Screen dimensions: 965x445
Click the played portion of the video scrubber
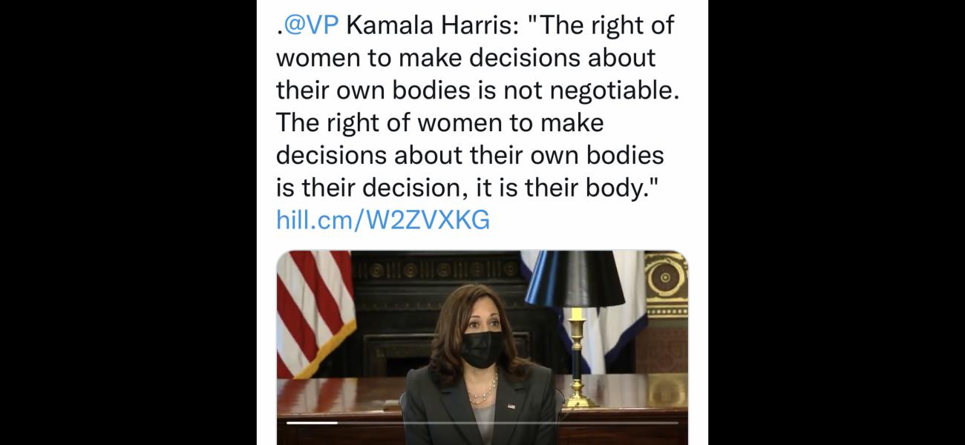pyautogui.click(x=311, y=423)
